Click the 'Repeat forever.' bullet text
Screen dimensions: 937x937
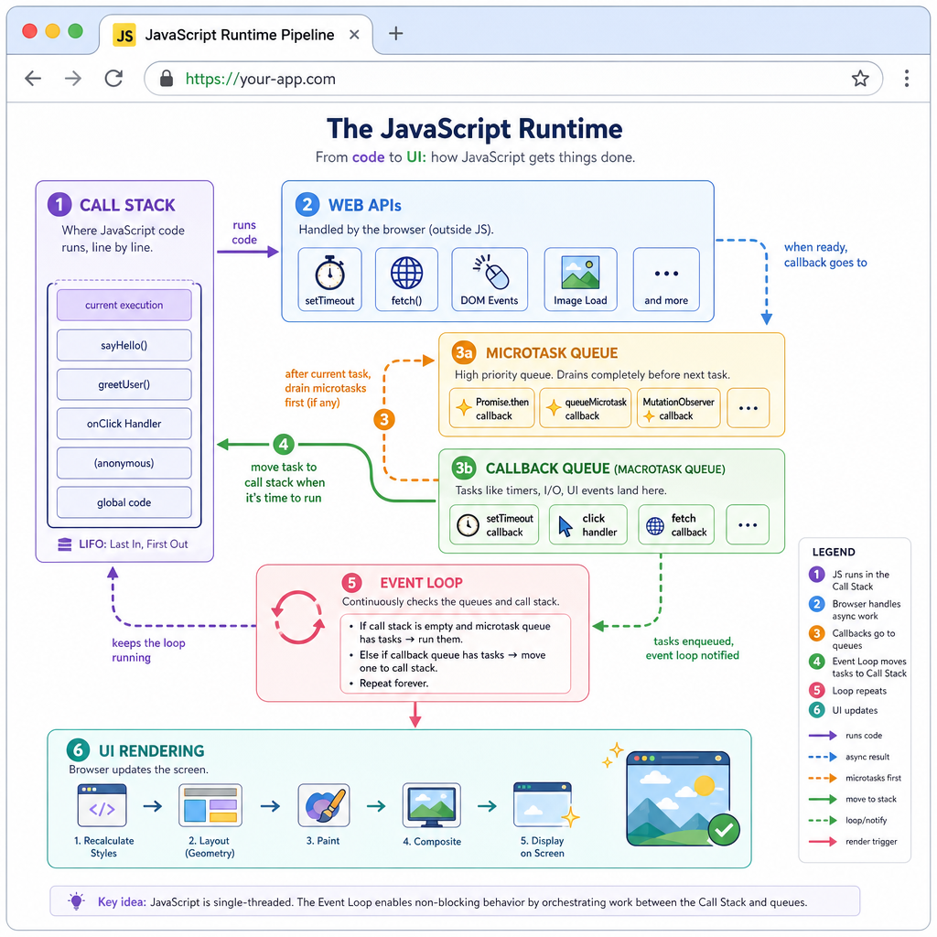point(393,683)
